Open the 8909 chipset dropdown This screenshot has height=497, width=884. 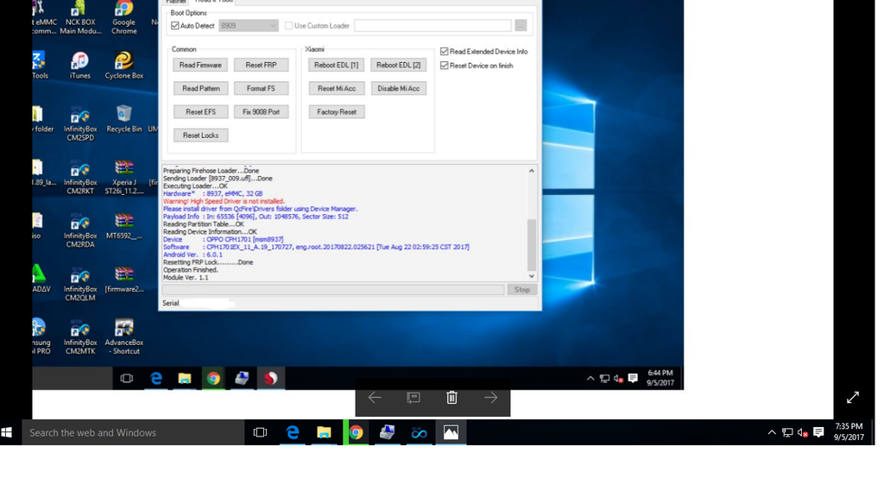[249, 26]
